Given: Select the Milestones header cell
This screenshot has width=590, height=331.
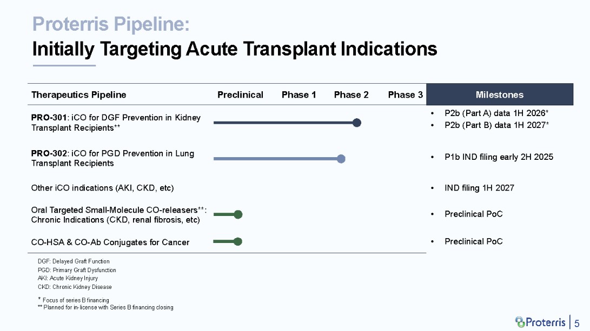Looking at the screenshot, I should [x=499, y=94].
